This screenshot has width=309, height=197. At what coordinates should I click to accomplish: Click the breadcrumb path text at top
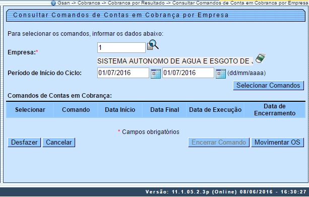click(x=183, y=3)
